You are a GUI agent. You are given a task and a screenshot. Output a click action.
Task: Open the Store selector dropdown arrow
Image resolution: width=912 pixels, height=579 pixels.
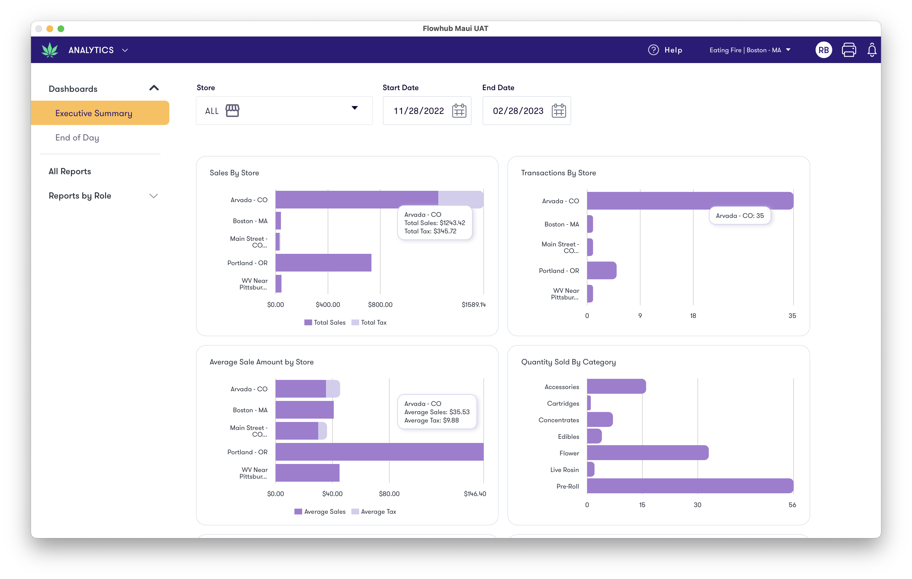click(x=354, y=108)
